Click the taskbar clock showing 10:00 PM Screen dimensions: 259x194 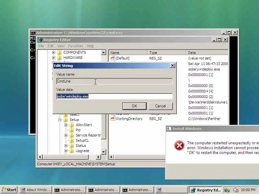[248, 190]
